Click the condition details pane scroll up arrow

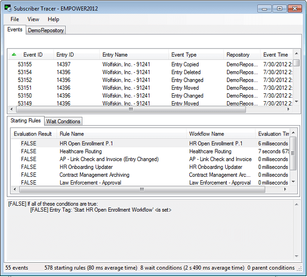297,204
